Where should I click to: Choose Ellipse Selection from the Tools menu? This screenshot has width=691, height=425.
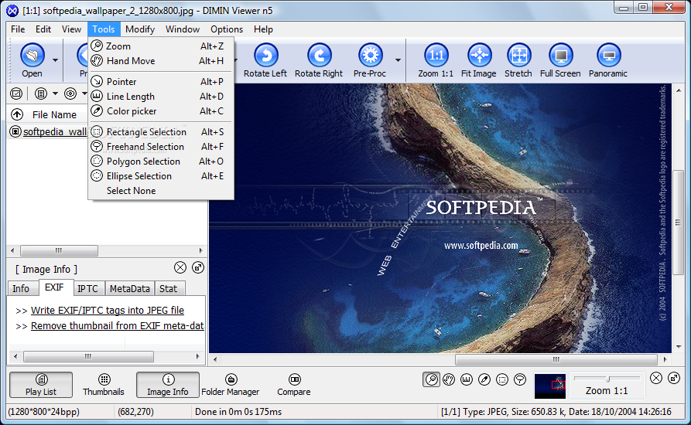coord(161,176)
